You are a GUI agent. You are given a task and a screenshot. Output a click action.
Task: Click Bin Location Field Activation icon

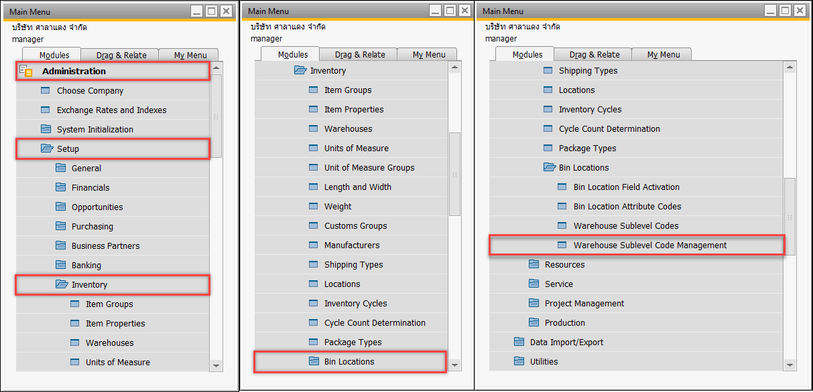[x=562, y=187]
